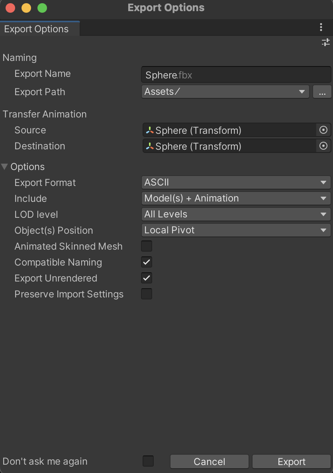
Task: Click the Transform icon in Destination field
Action: click(150, 146)
